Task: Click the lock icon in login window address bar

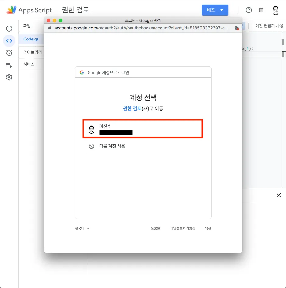Action: (x=49, y=28)
